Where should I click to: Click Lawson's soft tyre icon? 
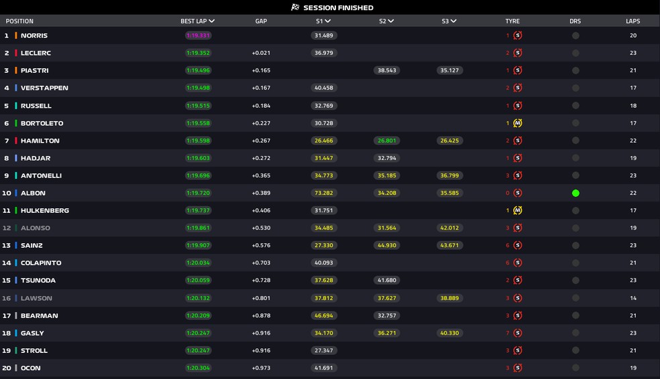pos(518,298)
